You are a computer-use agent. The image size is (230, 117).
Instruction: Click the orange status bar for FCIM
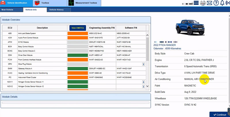(78, 60)
